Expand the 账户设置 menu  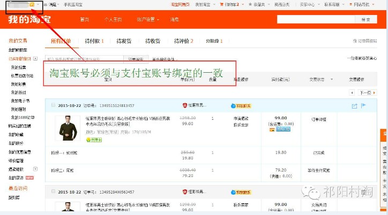pyautogui.click(x=148, y=19)
